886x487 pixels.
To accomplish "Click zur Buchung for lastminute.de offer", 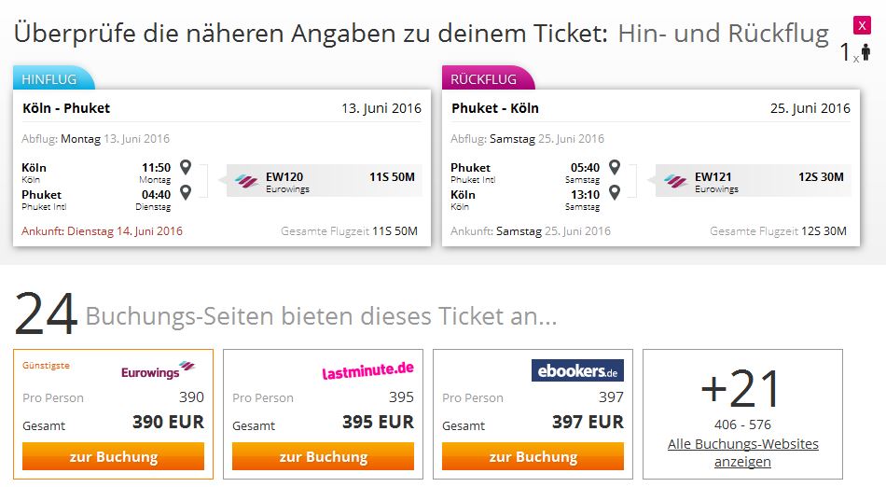I will click(324, 456).
